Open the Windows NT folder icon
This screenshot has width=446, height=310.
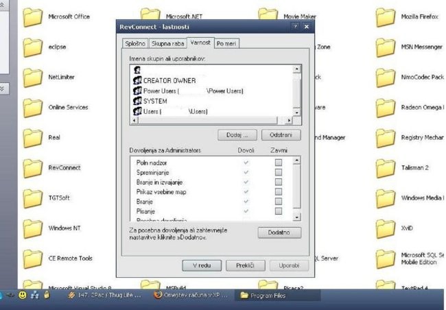click(x=32, y=228)
